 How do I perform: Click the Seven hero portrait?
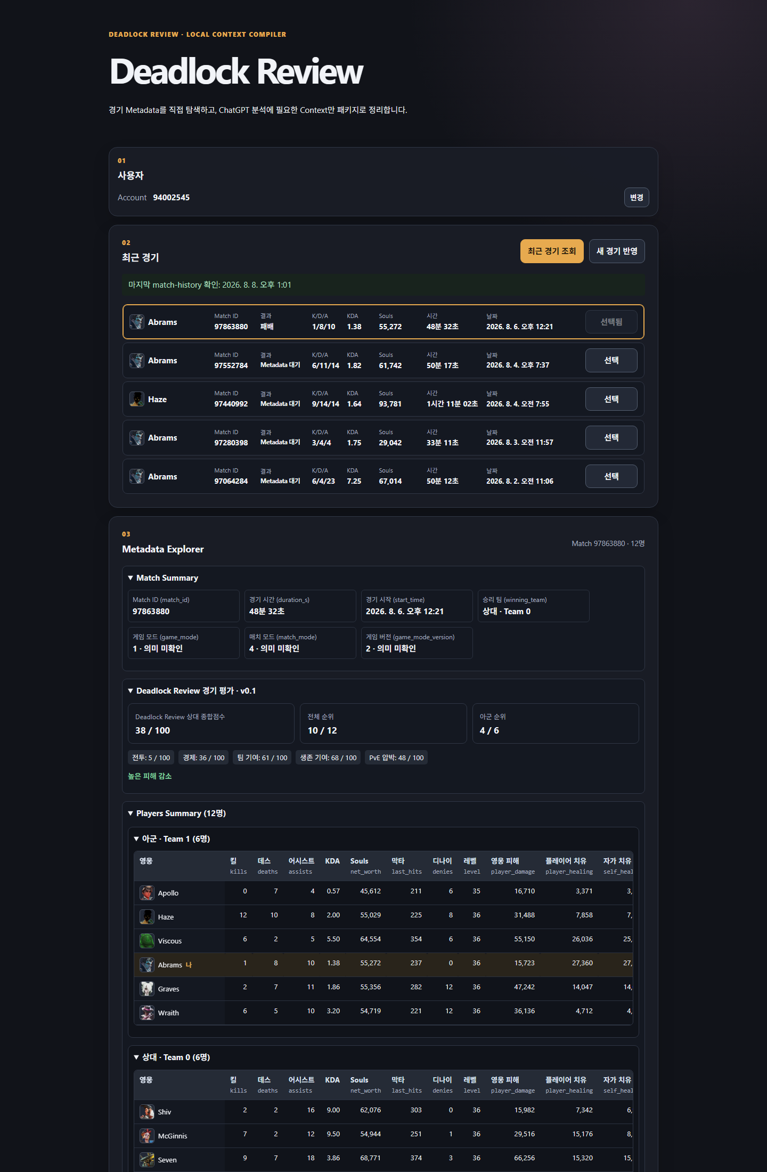(x=147, y=1160)
